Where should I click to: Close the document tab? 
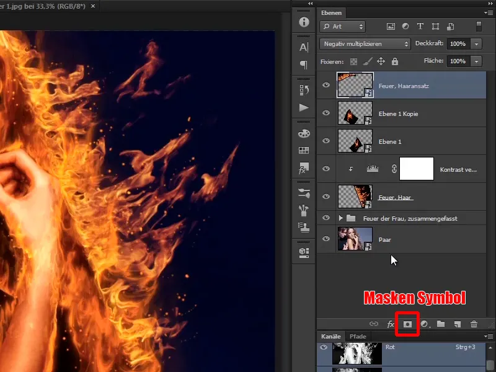tap(92, 6)
